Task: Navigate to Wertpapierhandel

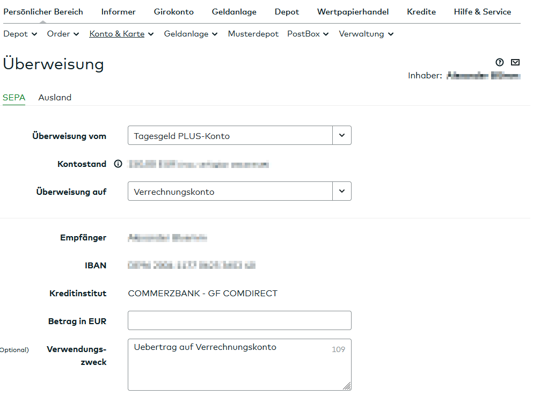Action: click(353, 12)
